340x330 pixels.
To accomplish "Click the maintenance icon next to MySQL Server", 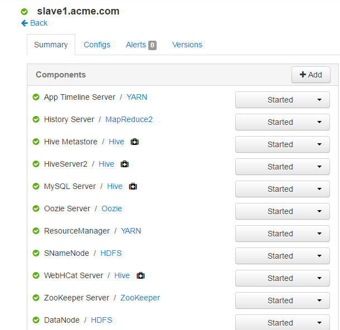I will coord(133,187).
